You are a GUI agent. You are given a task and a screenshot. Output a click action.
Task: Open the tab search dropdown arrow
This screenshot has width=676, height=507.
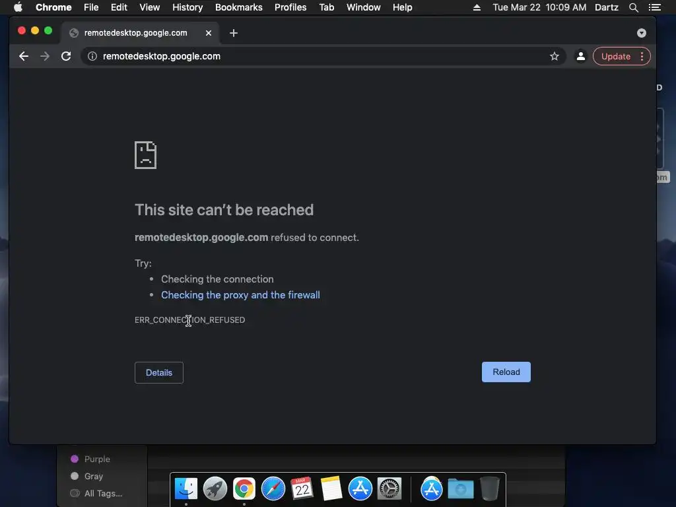(642, 33)
